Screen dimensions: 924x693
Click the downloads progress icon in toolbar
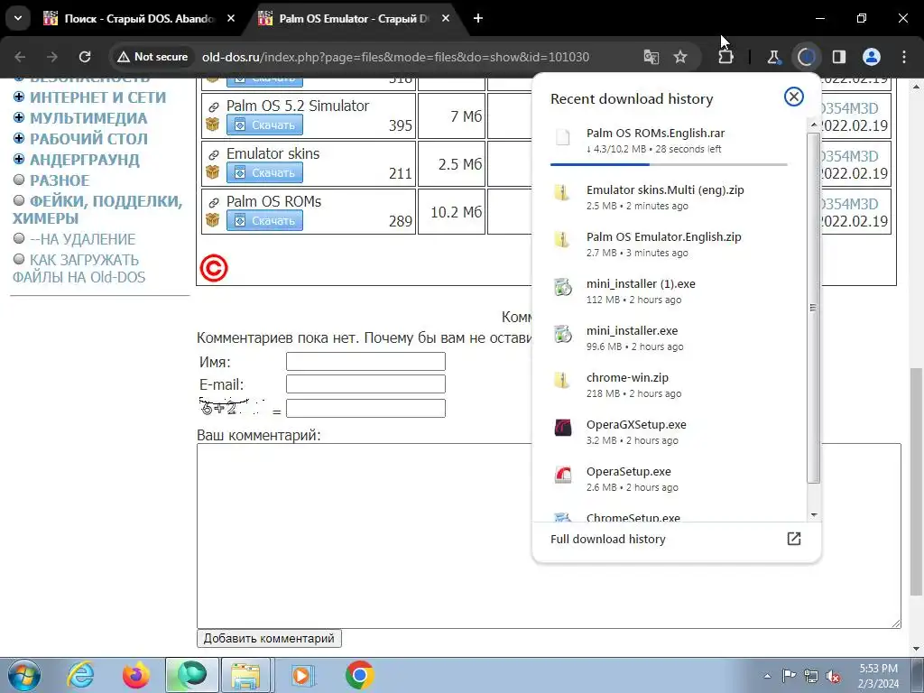(806, 57)
